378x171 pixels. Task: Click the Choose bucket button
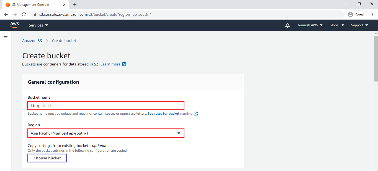[x=47, y=158]
